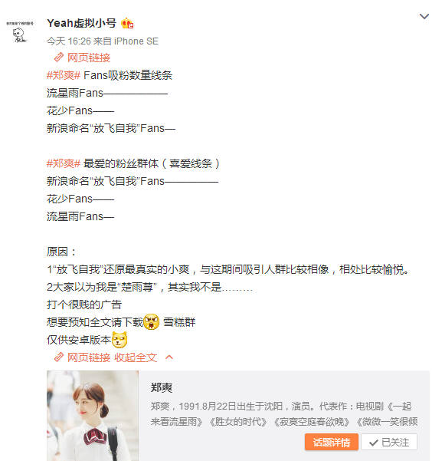Click the crown membership badge icon
The width and height of the screenshot is (432, 461).
coord(127,23)
